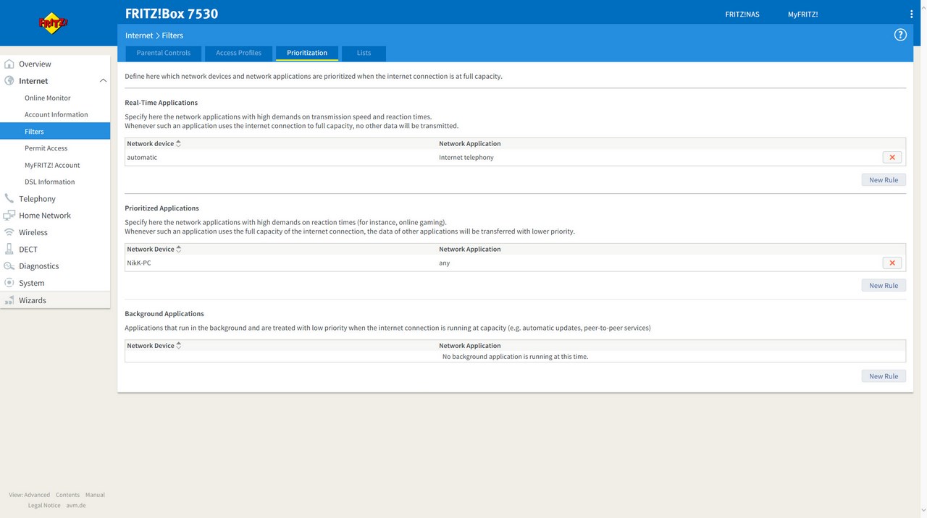This screenshot has height=518, width=927.
Task: Click the Manual footer link
Action: 95,495
